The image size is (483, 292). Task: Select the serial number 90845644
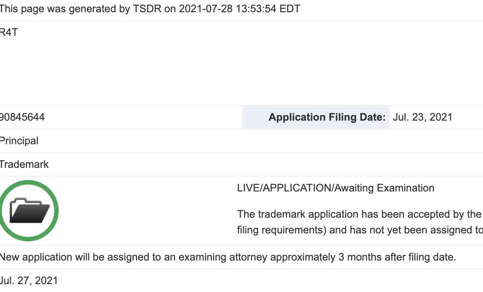pos(22,117)
